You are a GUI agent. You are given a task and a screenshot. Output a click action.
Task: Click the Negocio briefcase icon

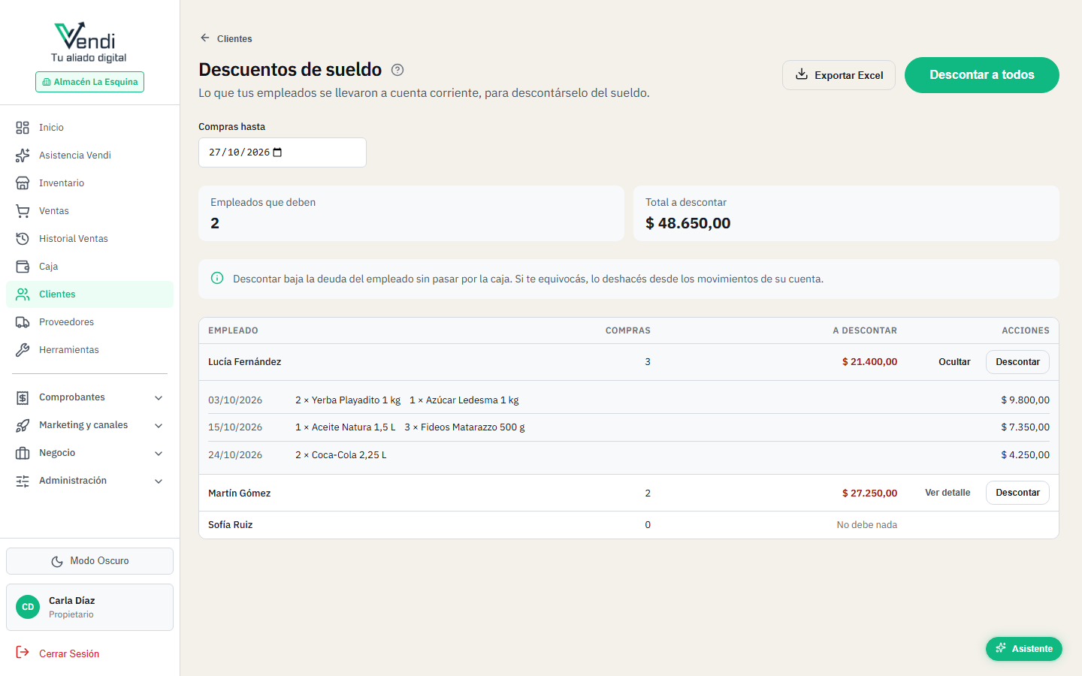pyautogui.click(x=23, y=453)
